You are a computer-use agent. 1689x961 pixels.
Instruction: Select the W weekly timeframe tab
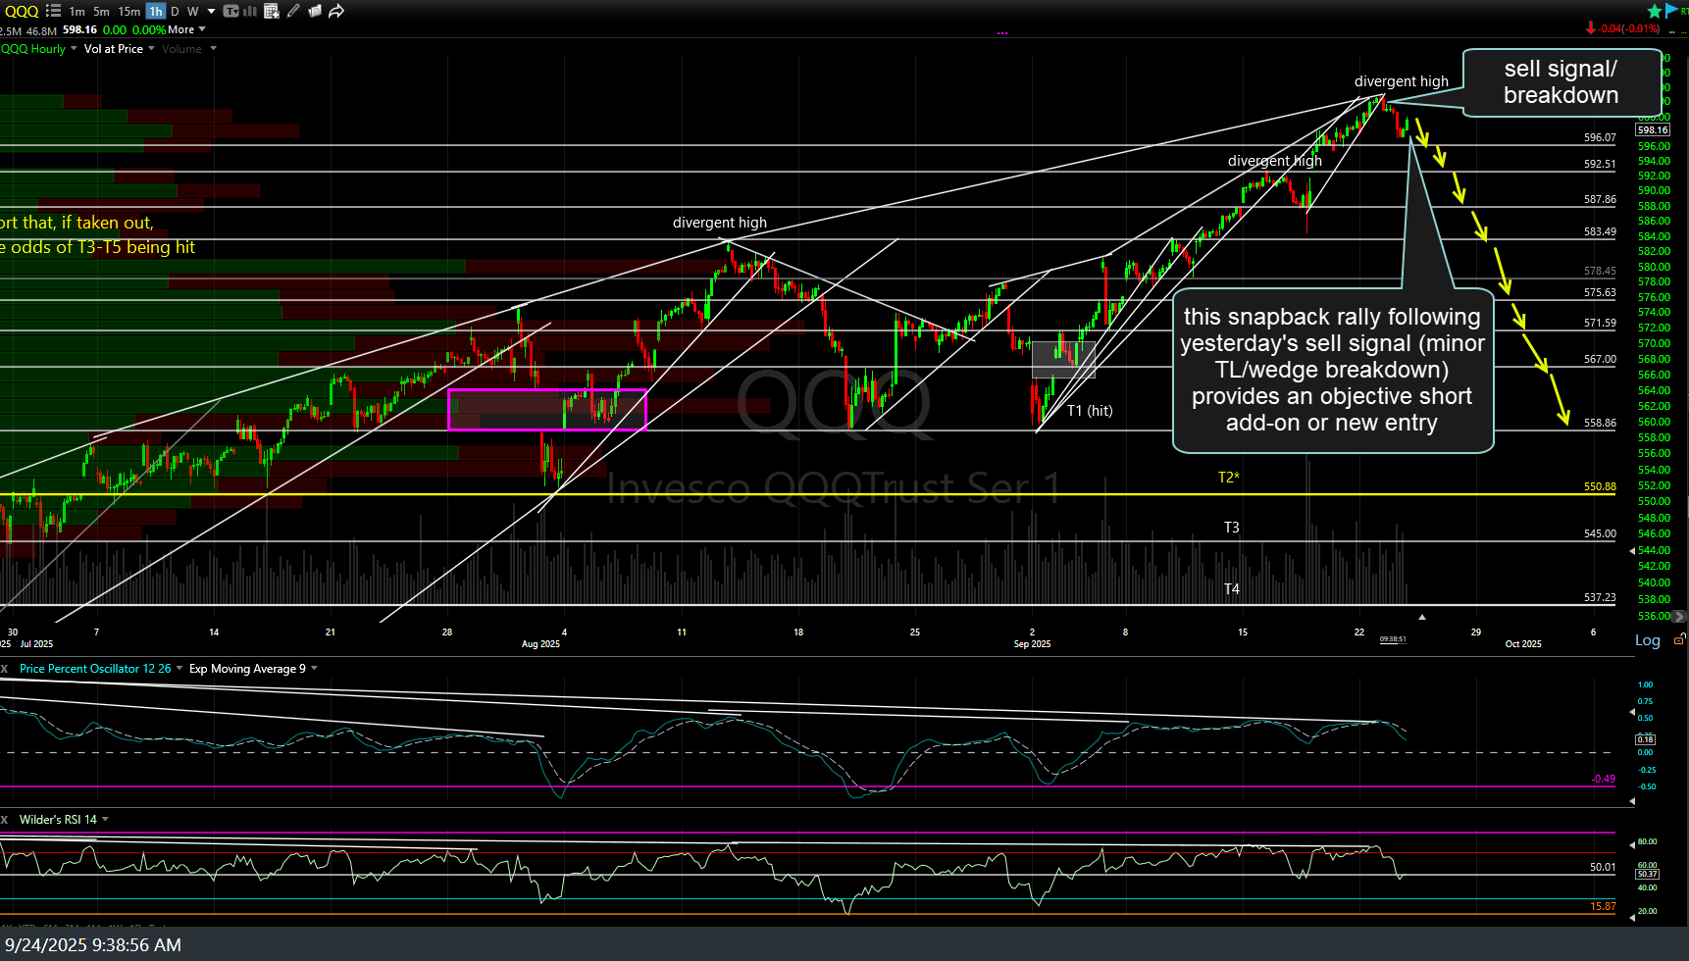click(192, 11)
